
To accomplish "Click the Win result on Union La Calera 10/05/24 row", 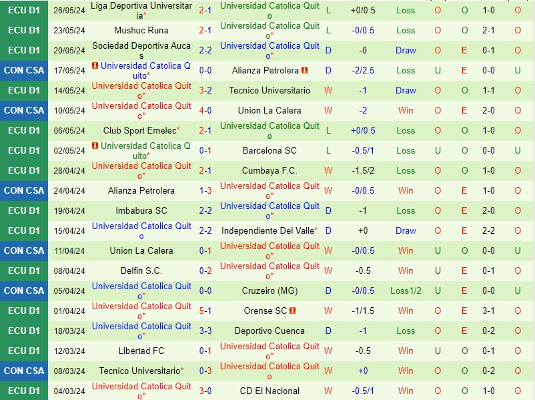I will tap(406, 111).
